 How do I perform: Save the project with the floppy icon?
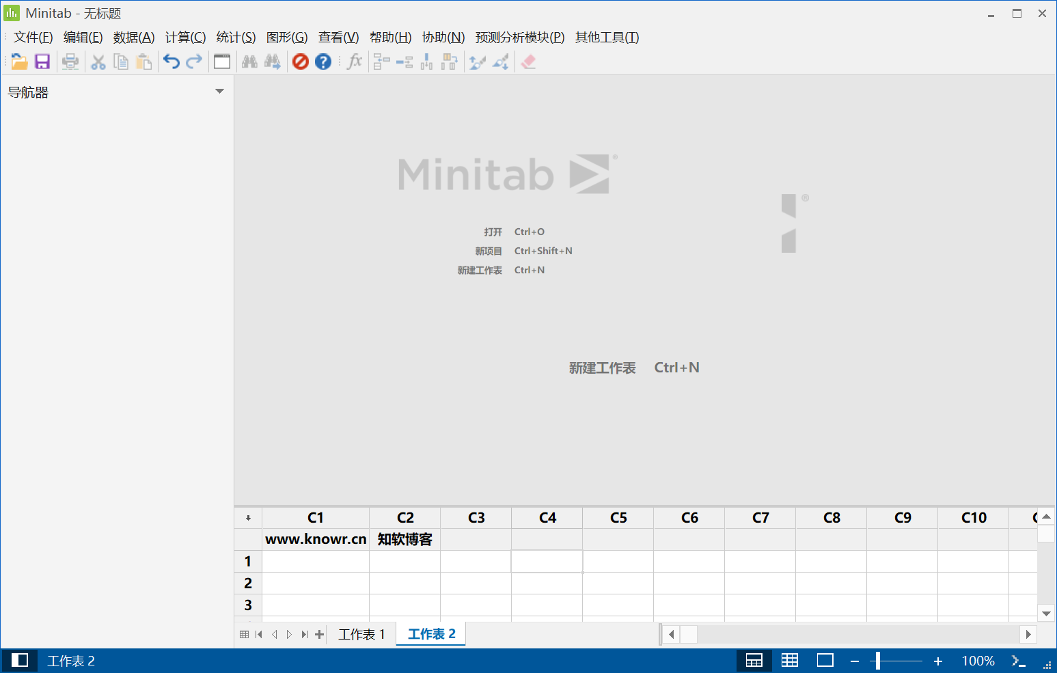(x=42, y=62)
